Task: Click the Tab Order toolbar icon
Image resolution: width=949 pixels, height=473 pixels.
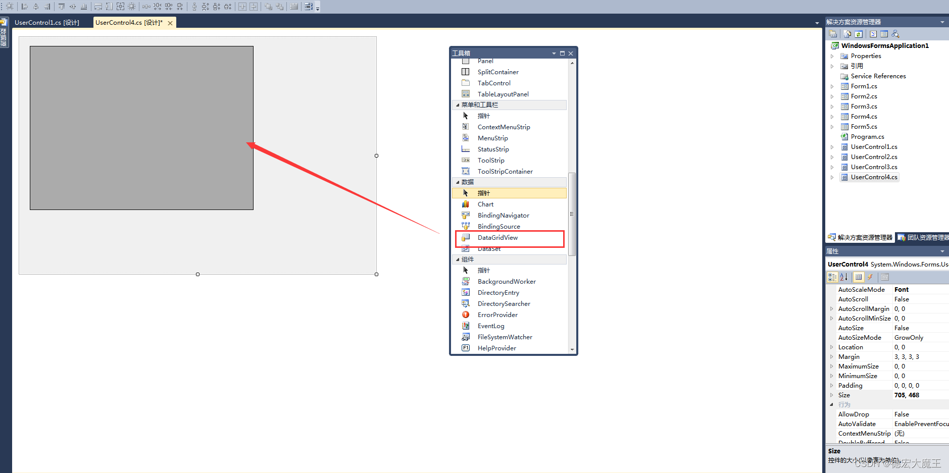Action: (x=309, y=7)
